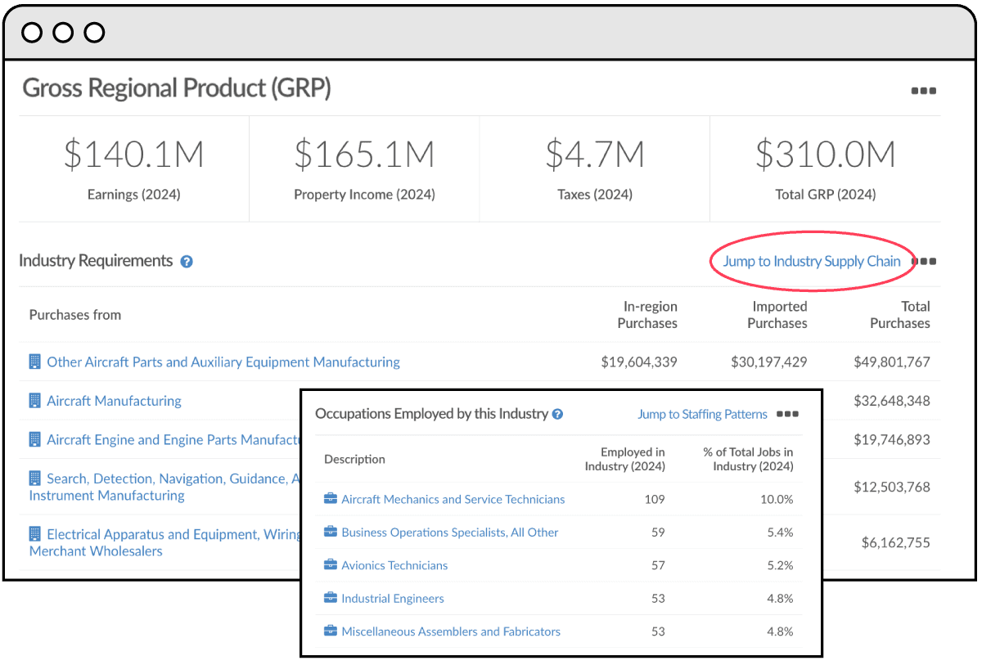Click the help icon beside Occupations Employed by this Industry

coord(557,414)
